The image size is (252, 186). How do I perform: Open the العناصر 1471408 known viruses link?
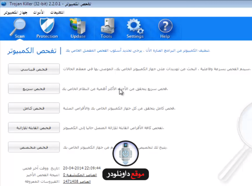(x=77, y=181)
